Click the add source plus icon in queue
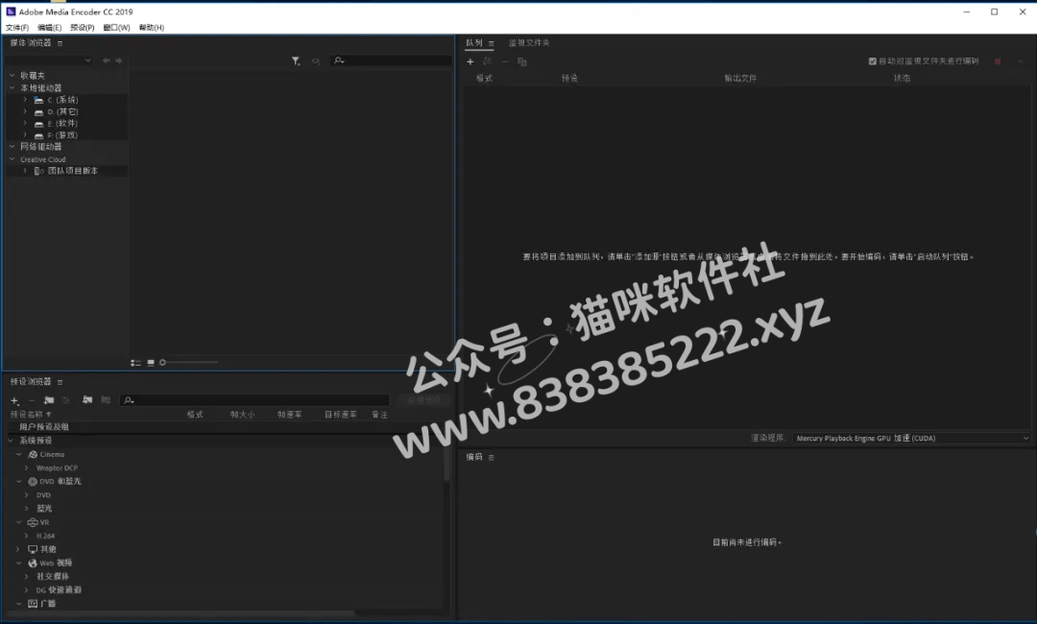This screenshot has height=624, width=1037. tap(470, 61)
